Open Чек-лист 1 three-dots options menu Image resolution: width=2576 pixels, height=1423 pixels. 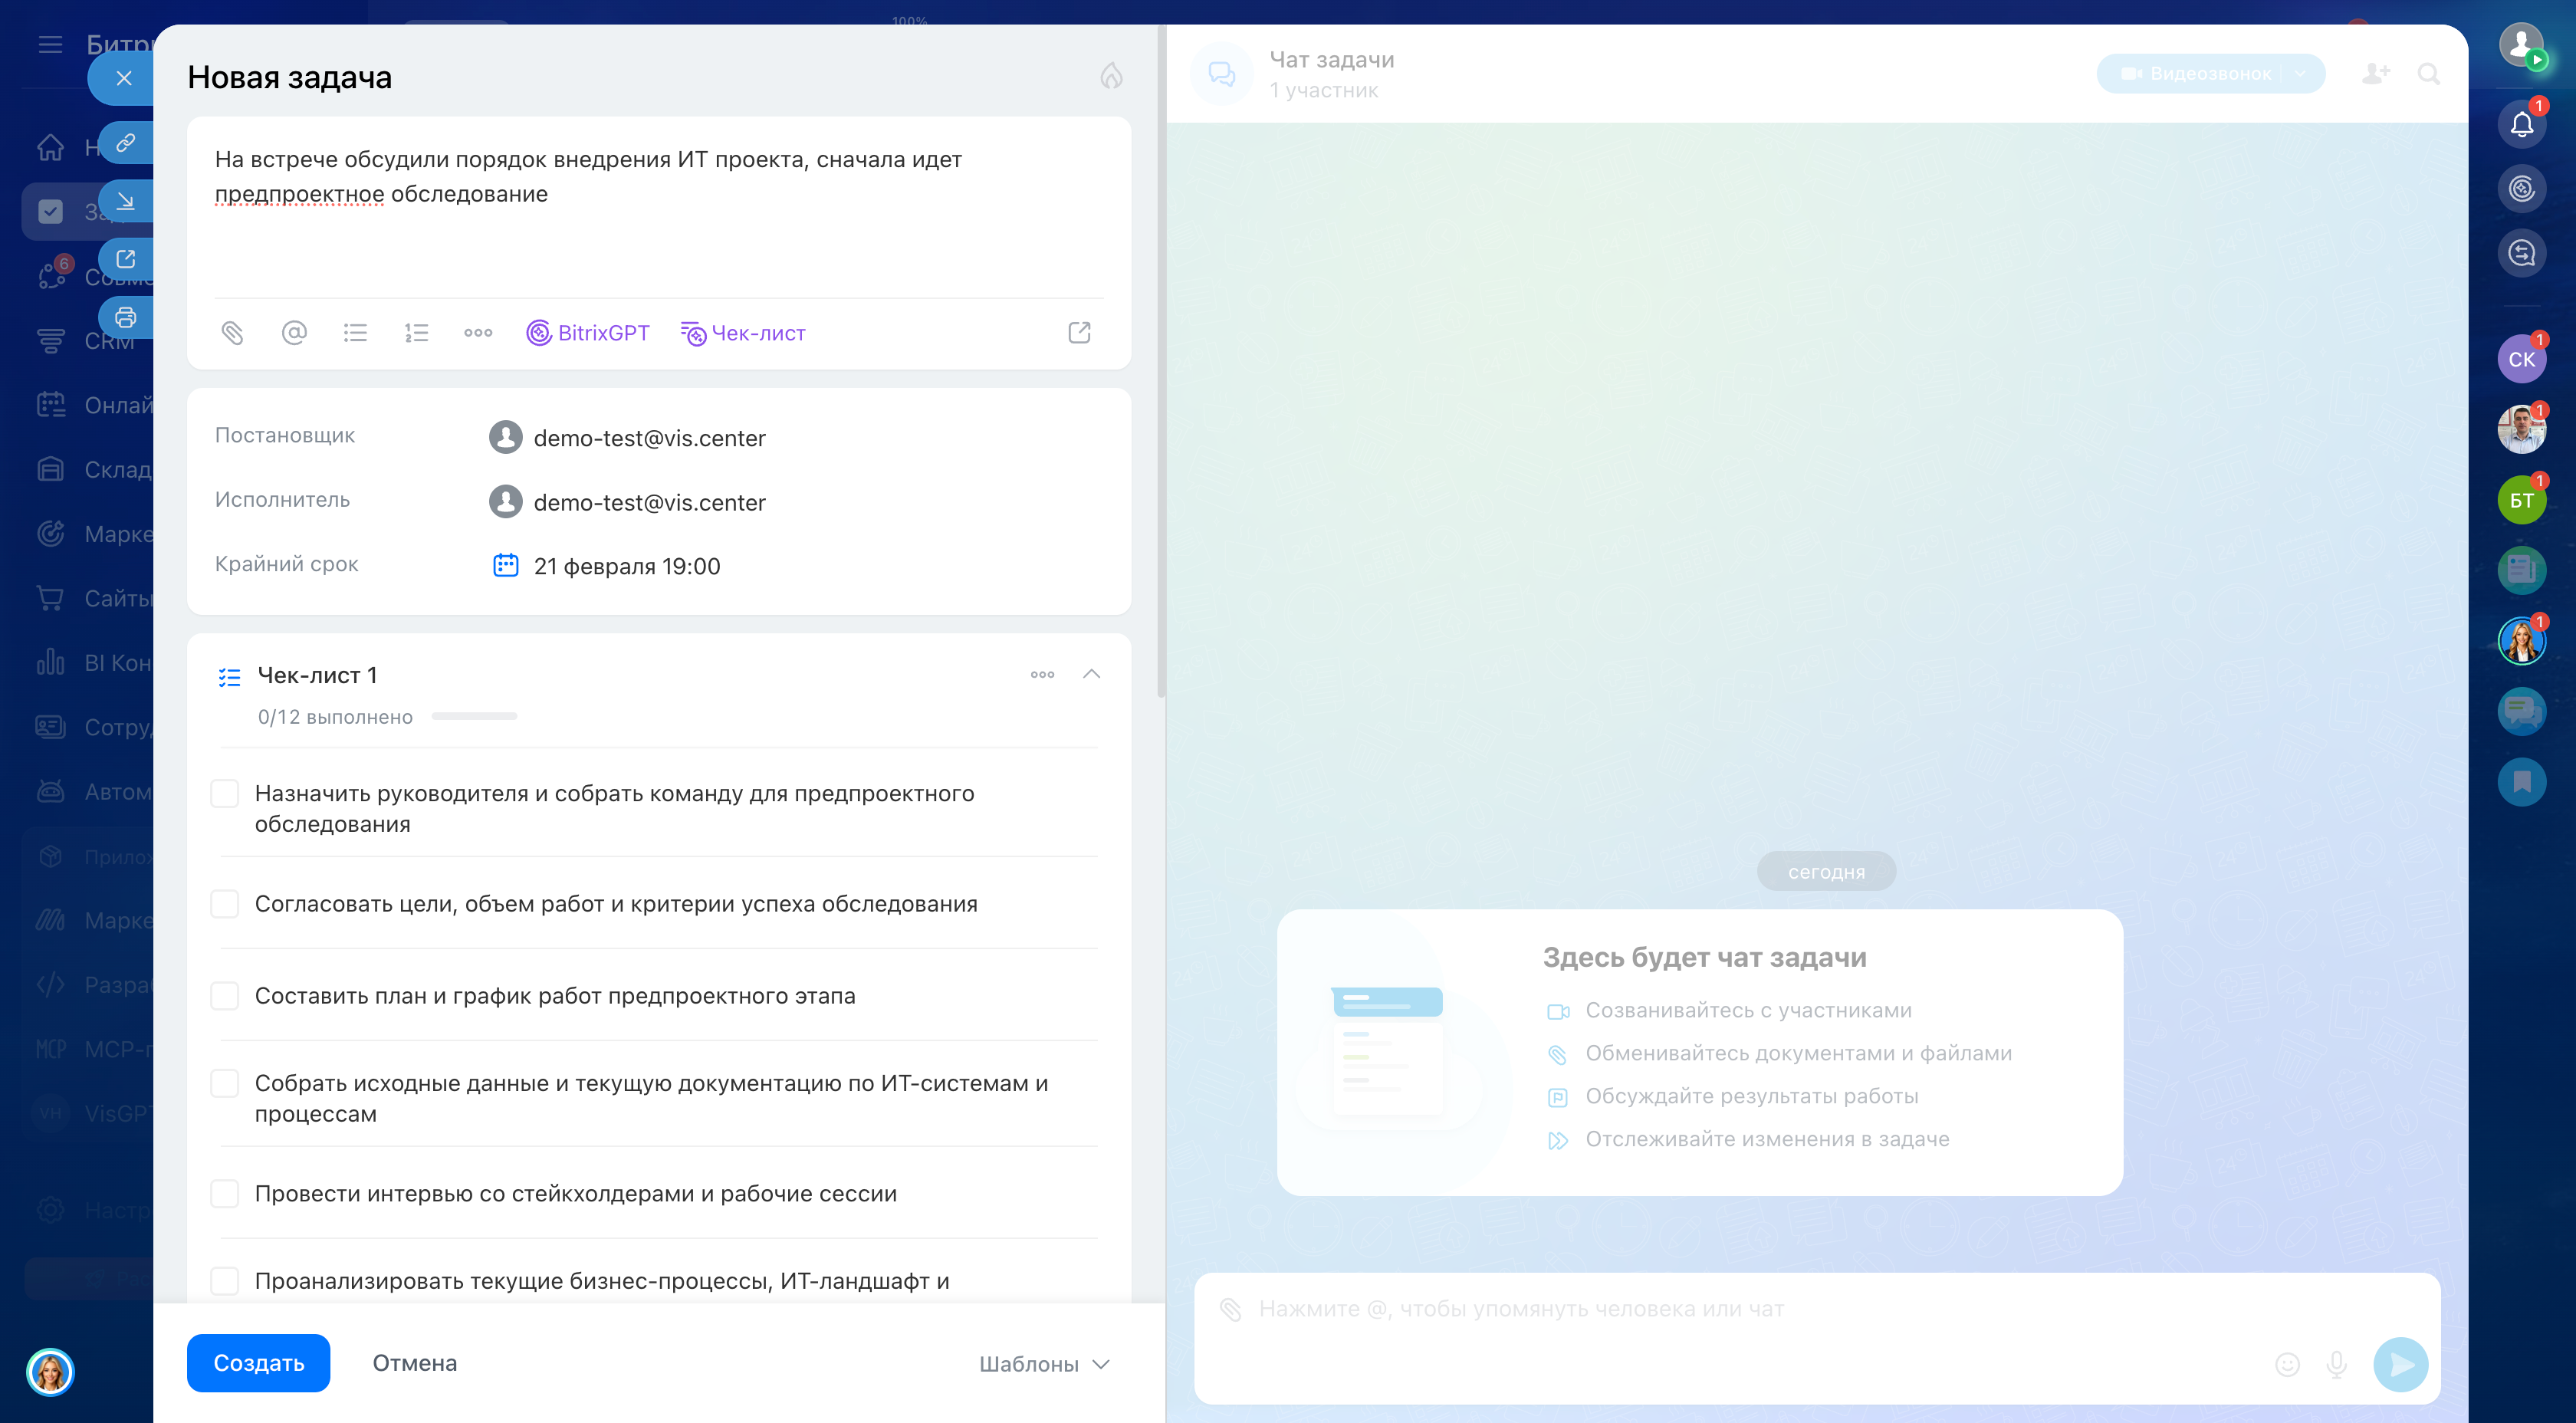[1042, 674]
